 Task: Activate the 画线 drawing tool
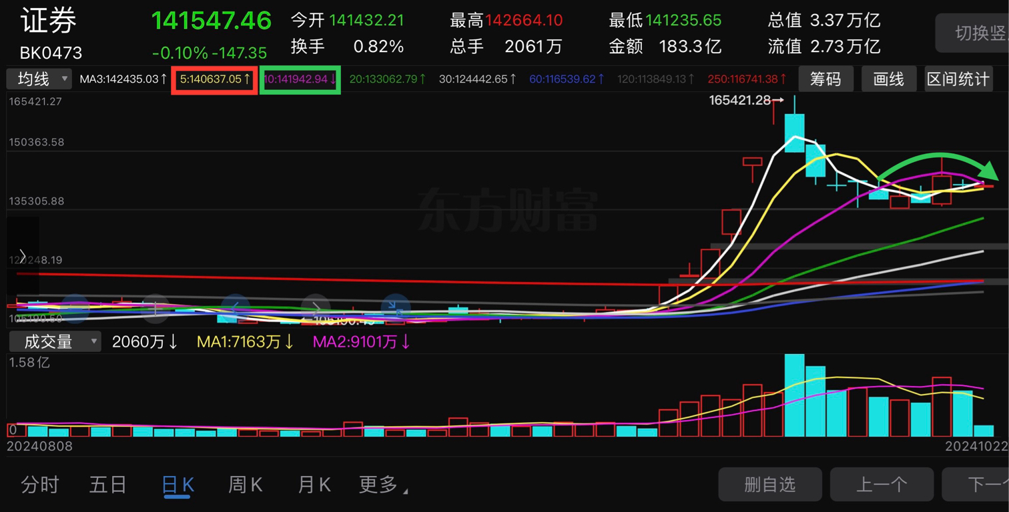click(x=888, y=78)
